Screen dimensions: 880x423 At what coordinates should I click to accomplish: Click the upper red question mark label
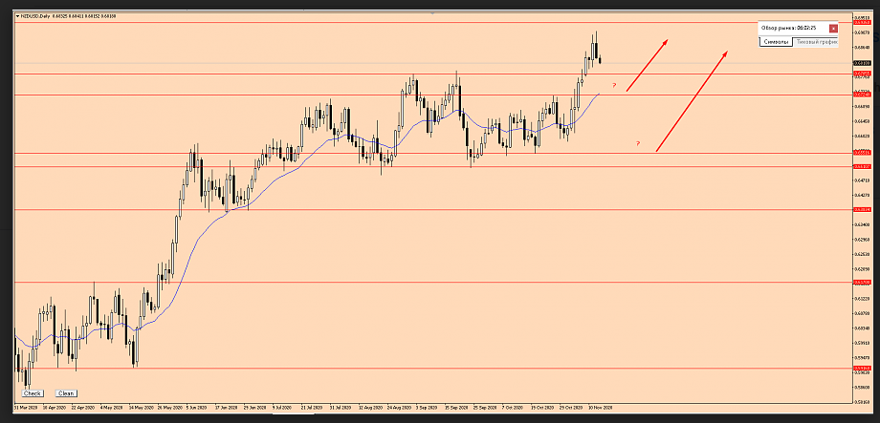[x=614, y=86]
